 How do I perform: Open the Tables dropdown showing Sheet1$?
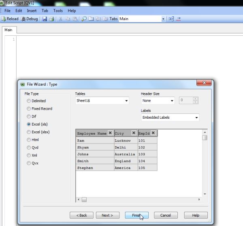click(102, 101)
